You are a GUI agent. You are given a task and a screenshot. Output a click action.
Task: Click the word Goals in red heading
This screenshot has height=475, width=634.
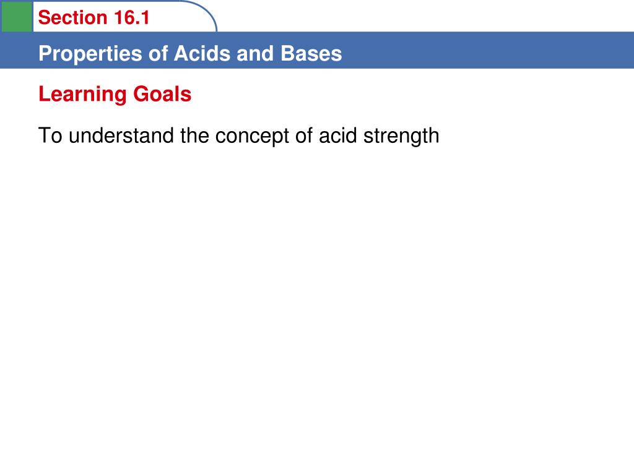(x=162, y=94)
